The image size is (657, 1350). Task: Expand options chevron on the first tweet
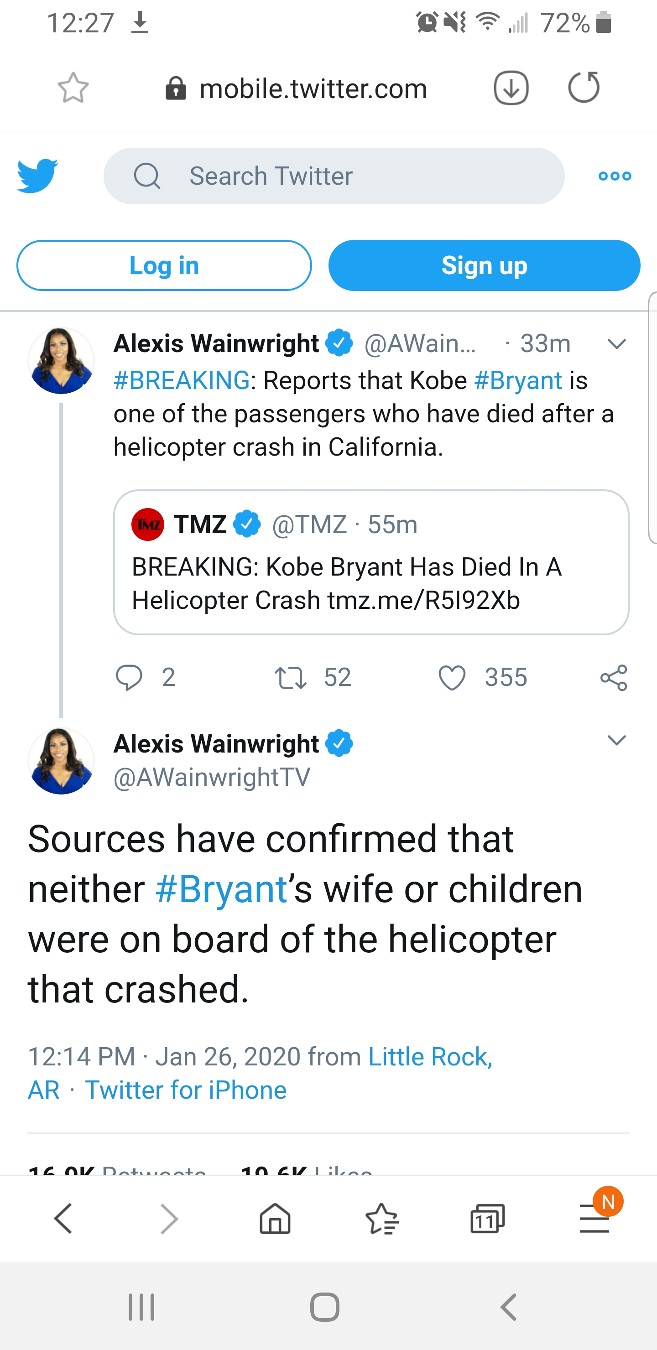tap(617, 344)
